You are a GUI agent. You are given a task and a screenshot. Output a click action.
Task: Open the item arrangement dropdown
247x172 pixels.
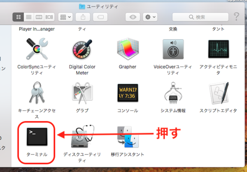pyautogui.click(x=65, y=17)
